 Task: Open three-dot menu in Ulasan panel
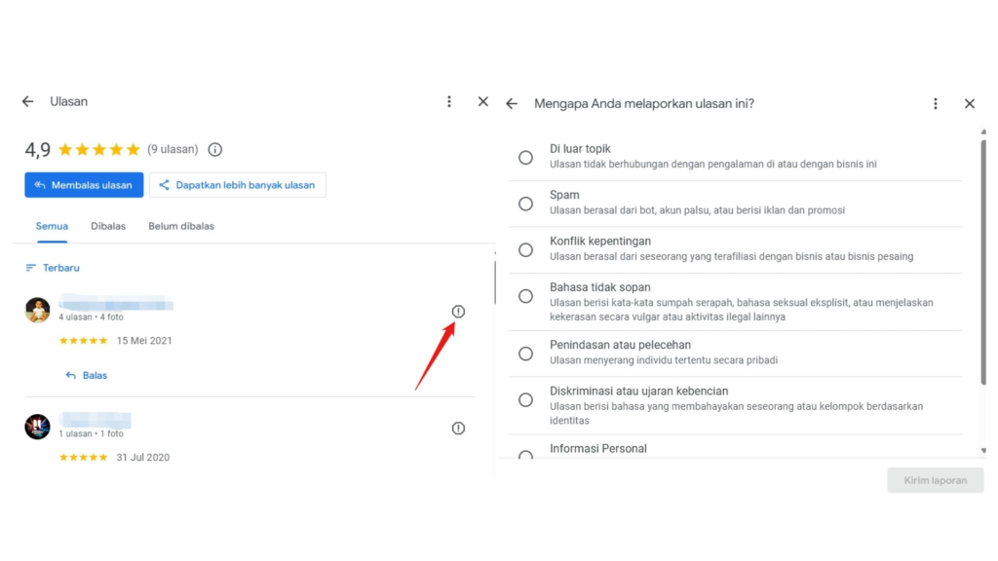point(449,101)
